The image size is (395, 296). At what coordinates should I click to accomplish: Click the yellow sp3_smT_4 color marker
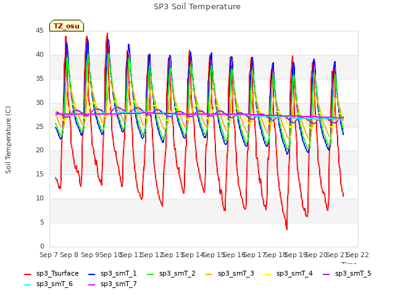[x=267, y=274]
